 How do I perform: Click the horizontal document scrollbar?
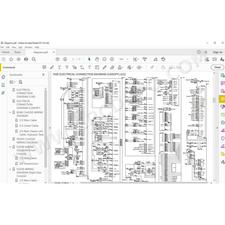click(144, 183)
